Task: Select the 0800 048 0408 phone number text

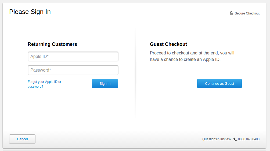Action: coord(249,139)
